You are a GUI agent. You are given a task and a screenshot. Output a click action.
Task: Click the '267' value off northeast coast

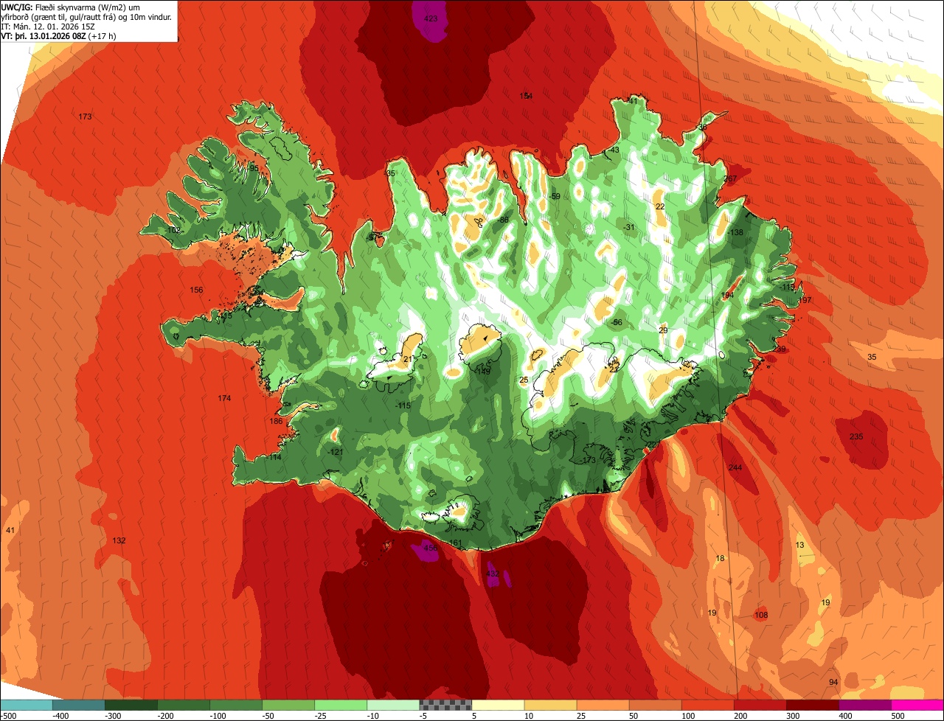pyautogui.click(x=730, y=179)
